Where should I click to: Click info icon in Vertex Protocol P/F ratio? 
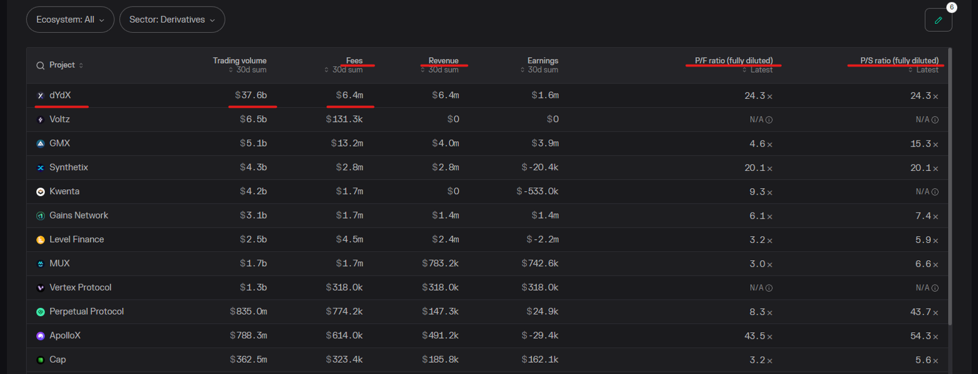pyautogui.click(x=769, y=288)
